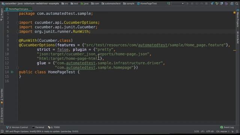Image resolution: width=240 pixels, height=135 pixels.
Task: Click the "pretty" plugin string
Action: point(104,49)
